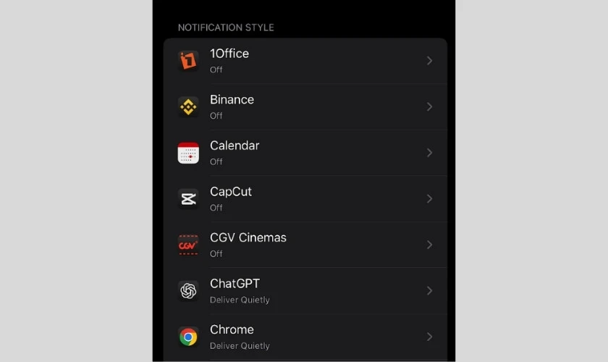Open Calendar row chevron
Screen dimensions: 608x362
[429, 153]
